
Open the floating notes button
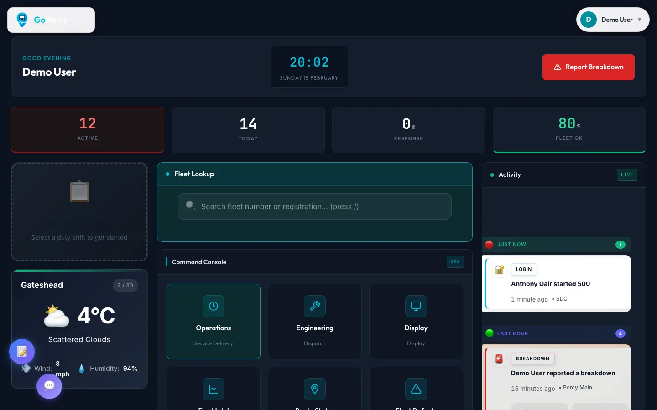22,352
